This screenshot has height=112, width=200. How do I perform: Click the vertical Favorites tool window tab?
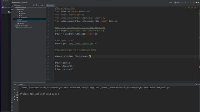click(x=12, y=108)
